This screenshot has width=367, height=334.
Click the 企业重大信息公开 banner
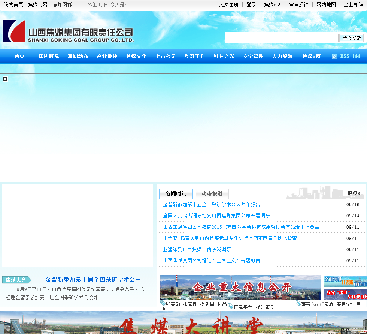coord(241,288)
